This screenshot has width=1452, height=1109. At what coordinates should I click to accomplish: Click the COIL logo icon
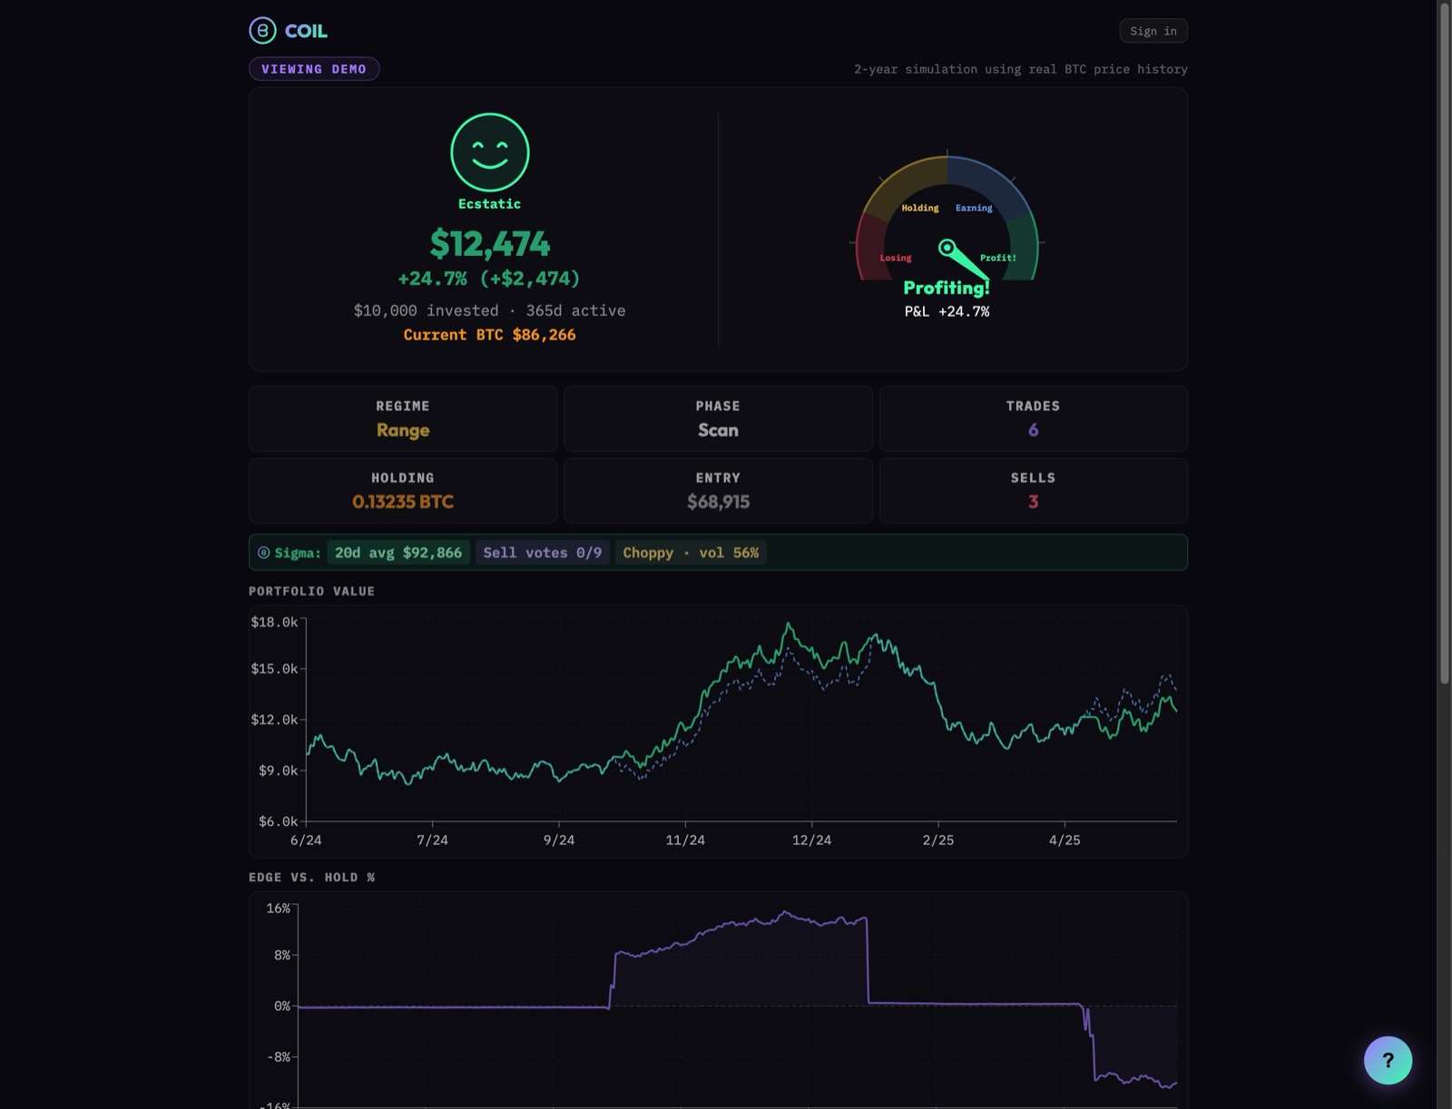click(262, 31)
